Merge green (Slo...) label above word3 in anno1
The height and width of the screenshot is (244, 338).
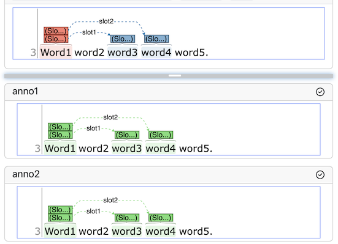point(127,135)
